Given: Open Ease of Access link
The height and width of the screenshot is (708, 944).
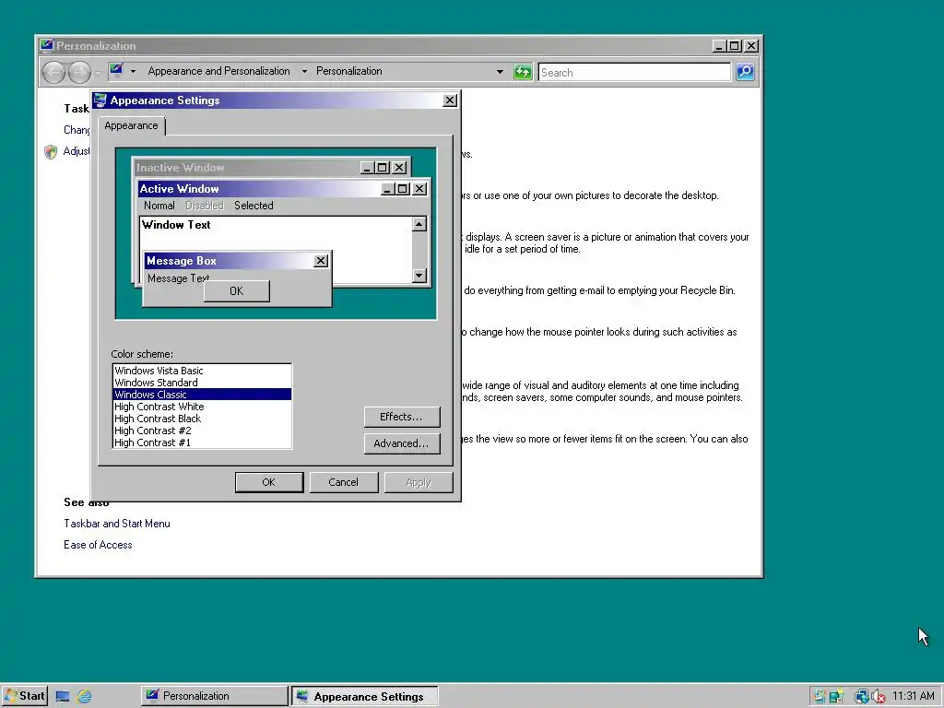Looking at the screenshot, I should point(98,545).
